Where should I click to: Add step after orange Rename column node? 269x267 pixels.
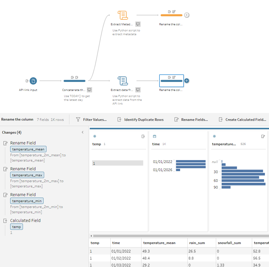pos(187,15)
